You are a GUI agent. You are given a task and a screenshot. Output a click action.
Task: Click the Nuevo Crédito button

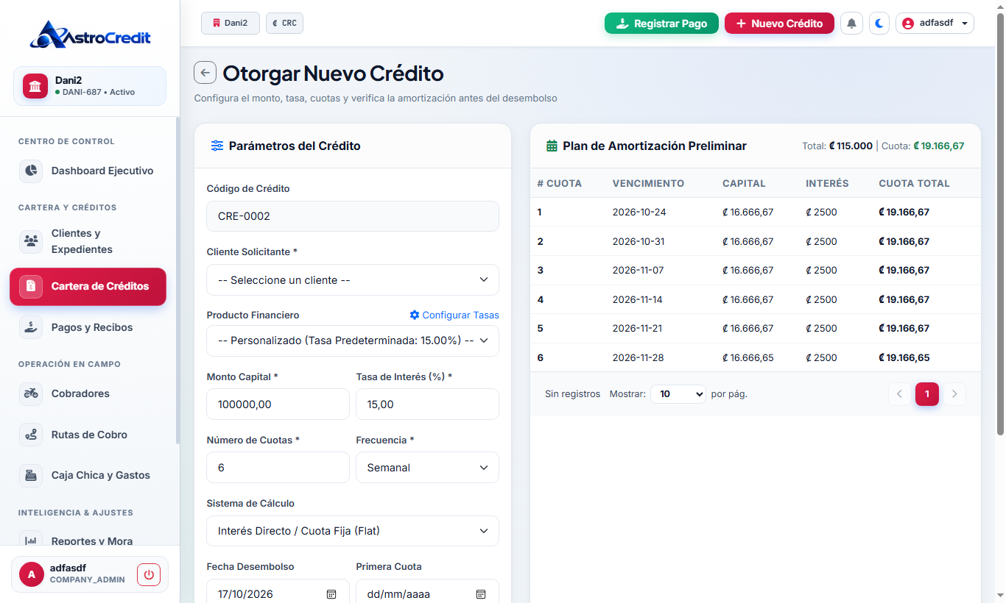click(x=779, y=24)
